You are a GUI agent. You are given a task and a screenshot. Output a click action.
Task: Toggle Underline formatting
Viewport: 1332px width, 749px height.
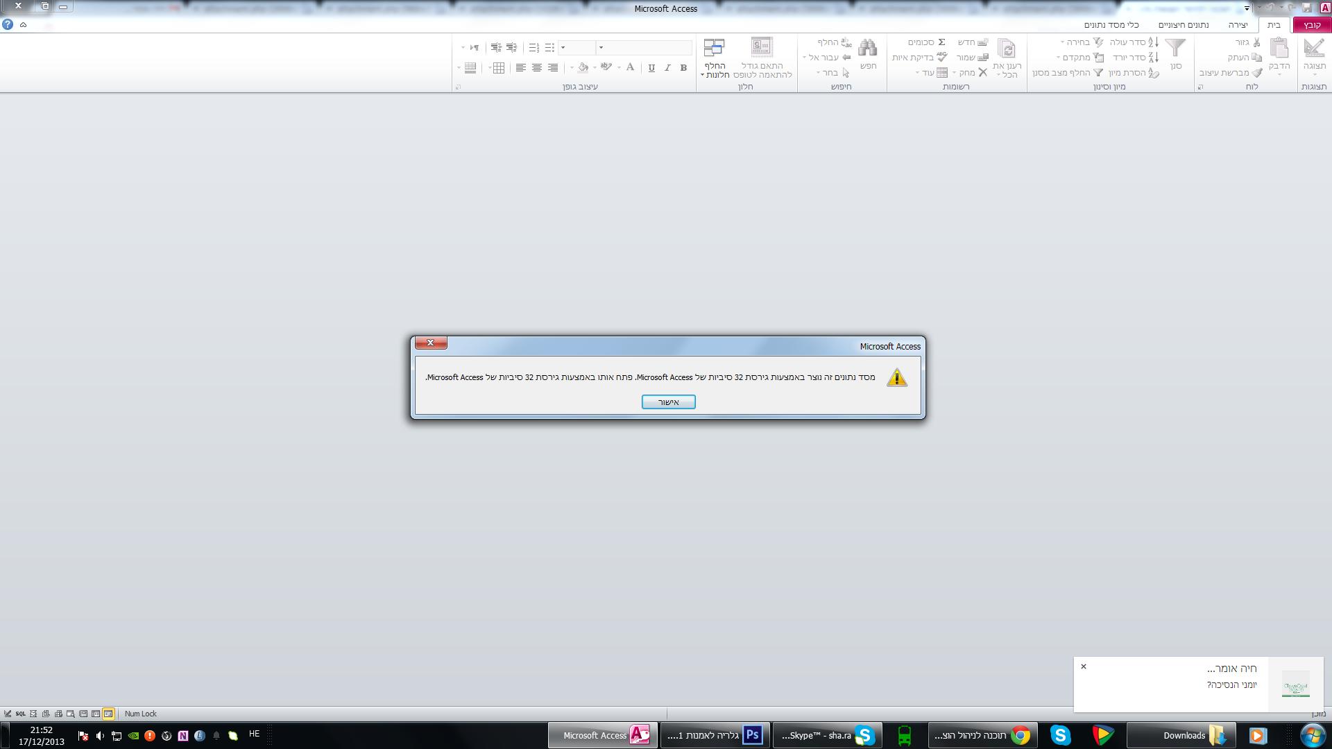pyautogui.click(x=651, y=68)
